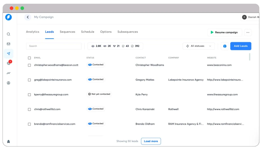Screen dimensions: 262x147
Task: Open the search icon in sidebar
Action: 8,34
